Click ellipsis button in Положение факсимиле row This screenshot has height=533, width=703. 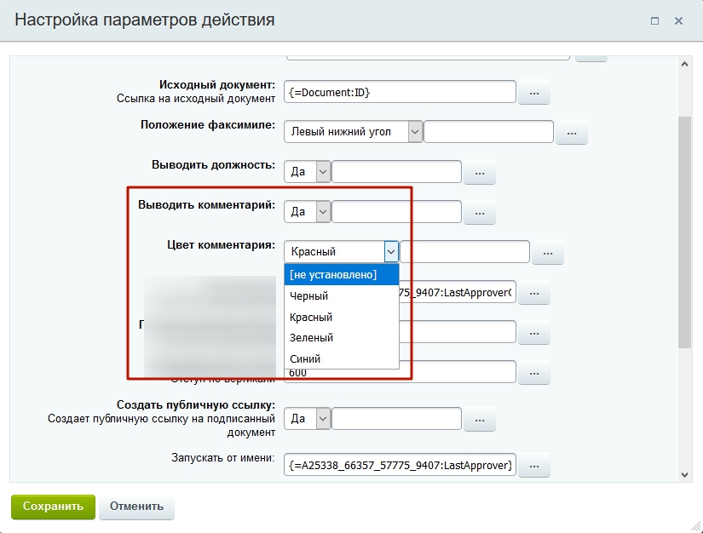(572, 133)
